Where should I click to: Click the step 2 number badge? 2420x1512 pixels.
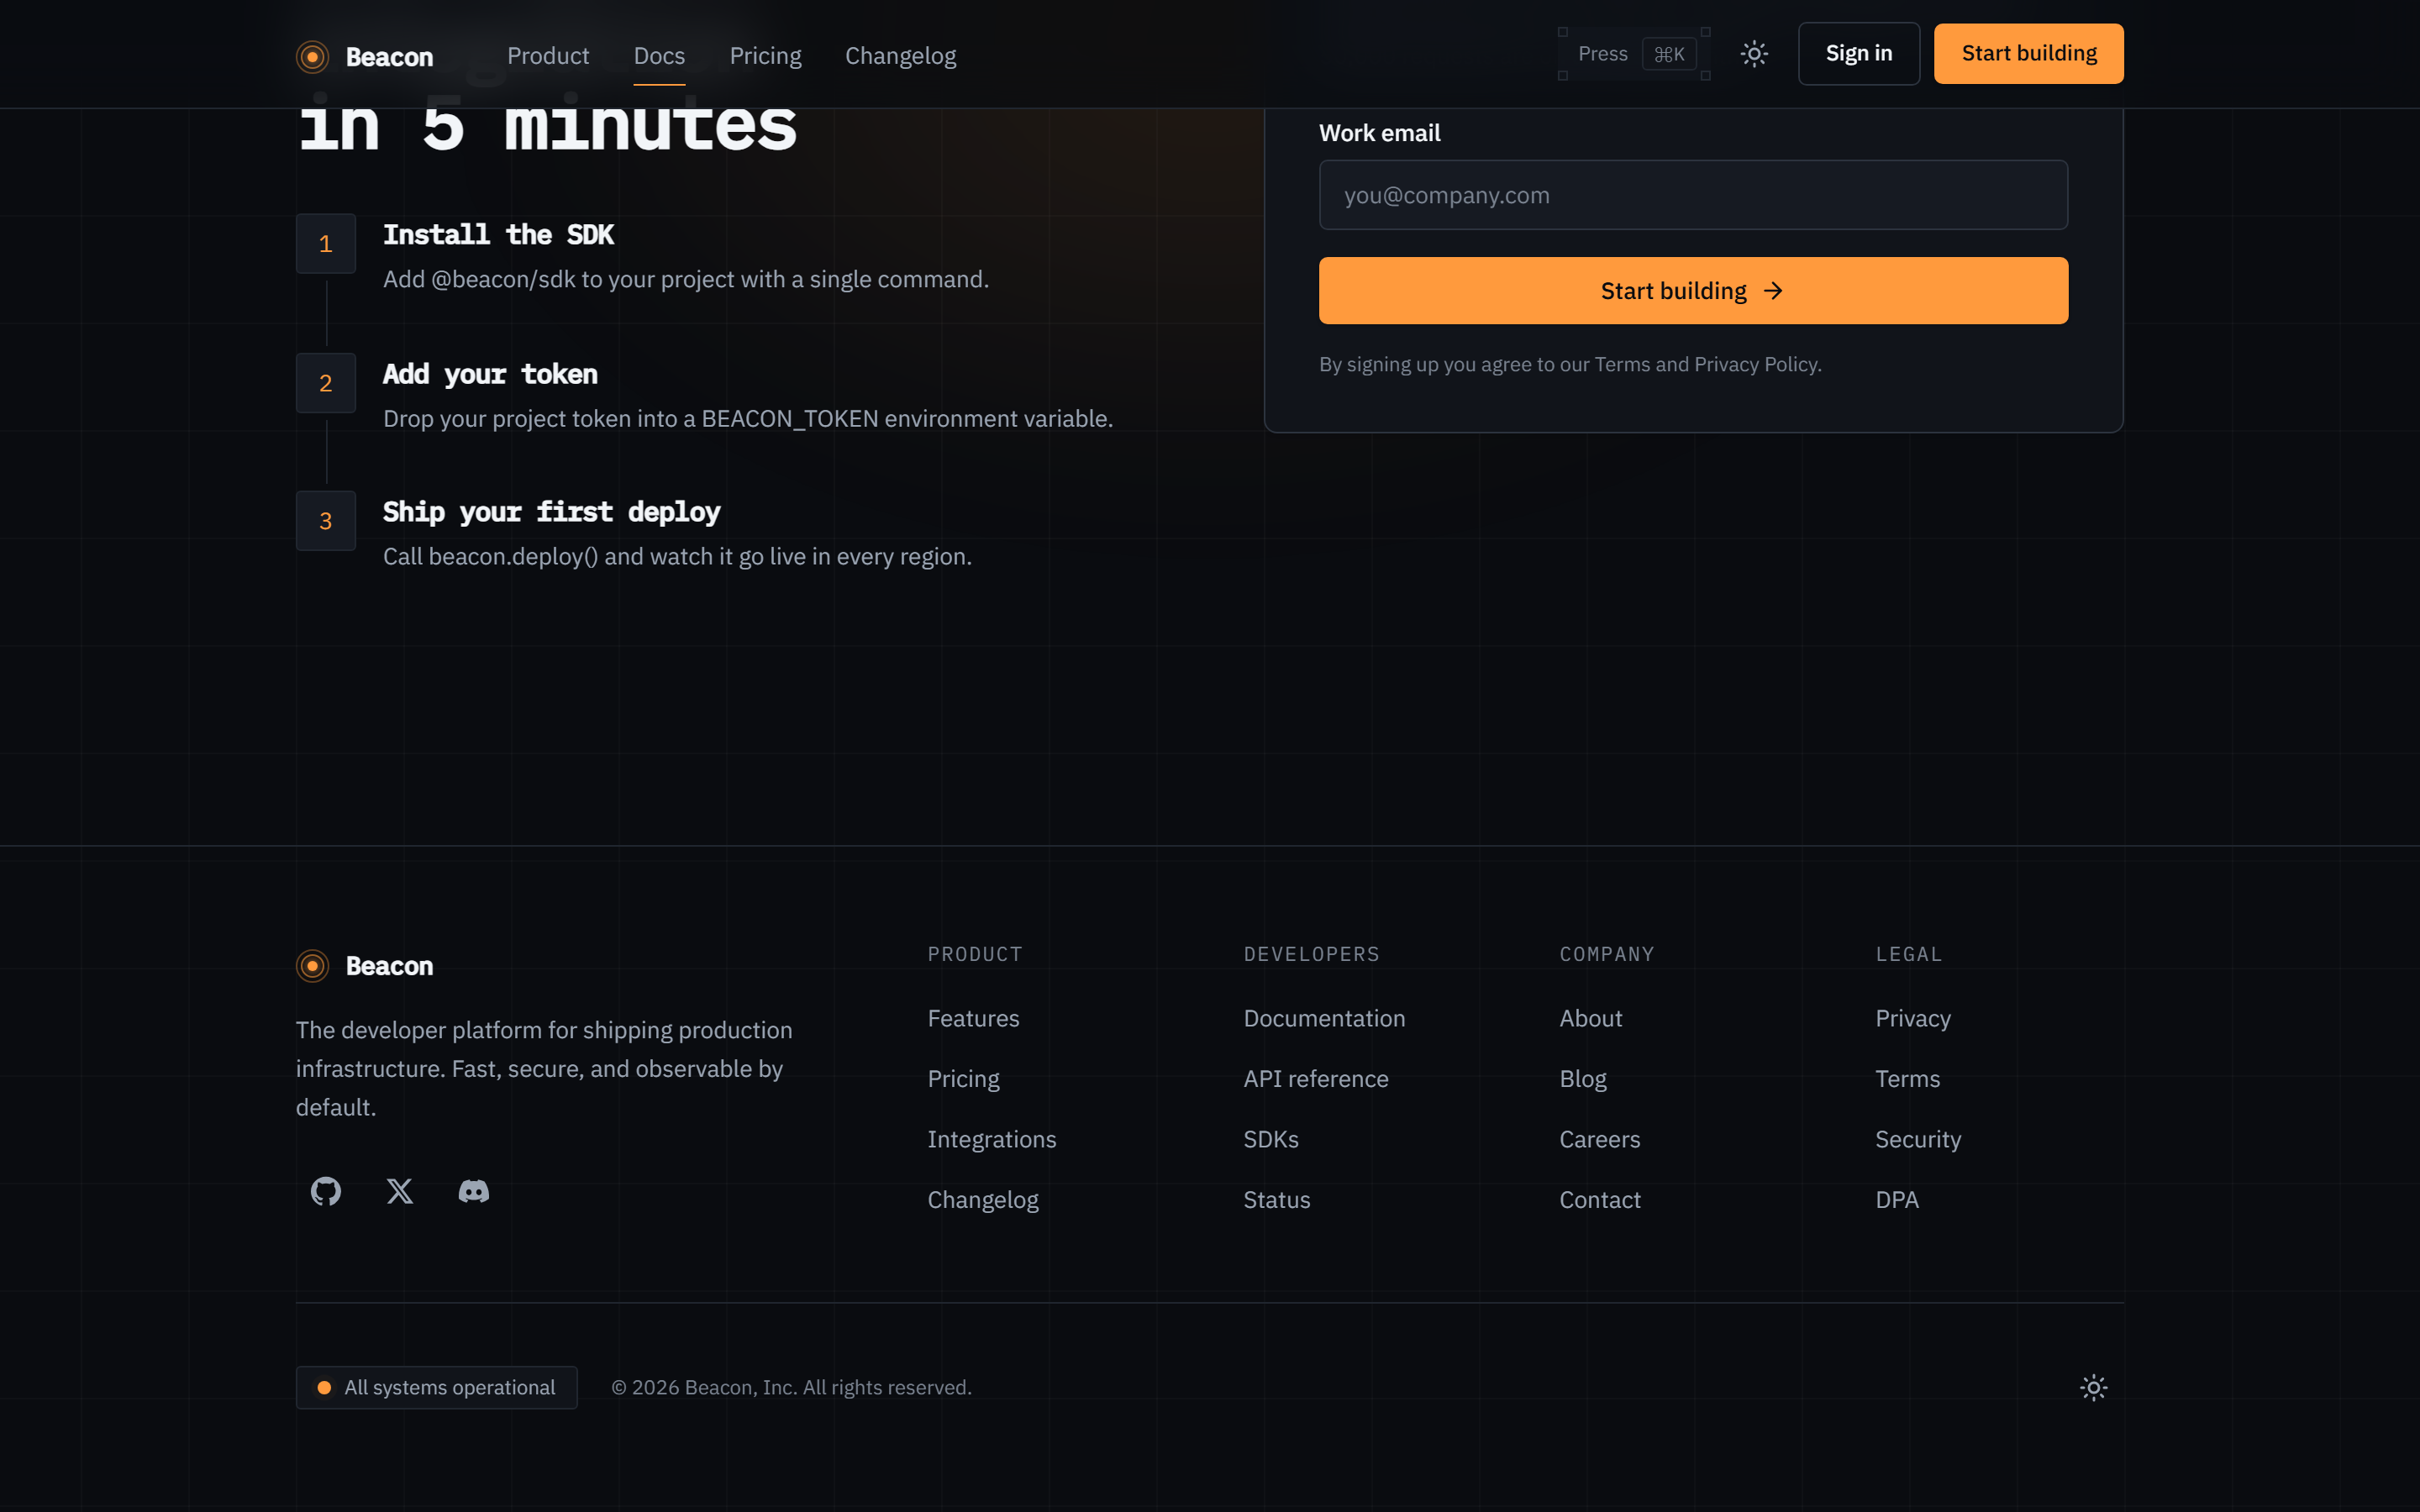coord(326,383)
